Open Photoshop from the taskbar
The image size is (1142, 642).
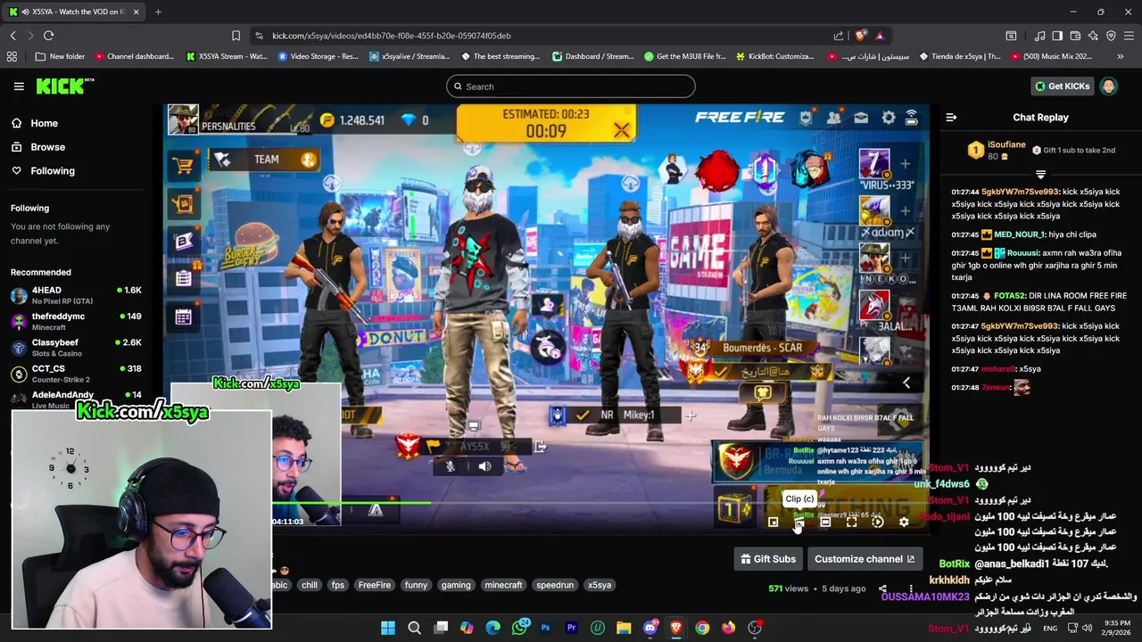[545, 628]
